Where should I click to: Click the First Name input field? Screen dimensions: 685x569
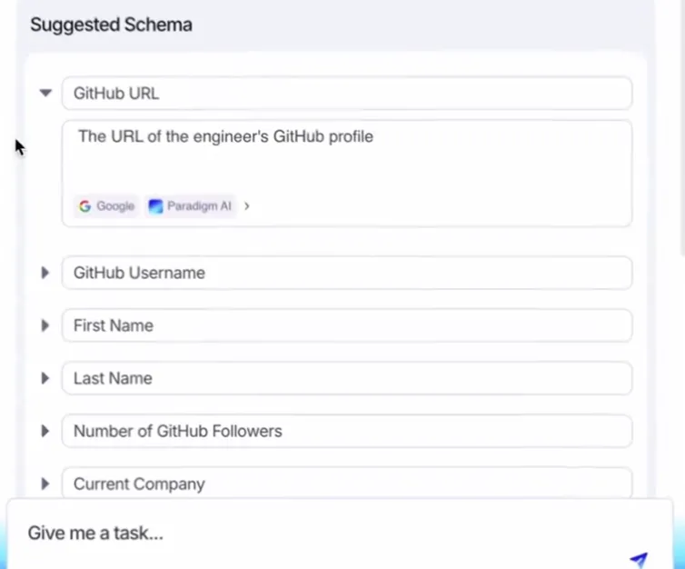pyautogui.click(x=345, y=325)
